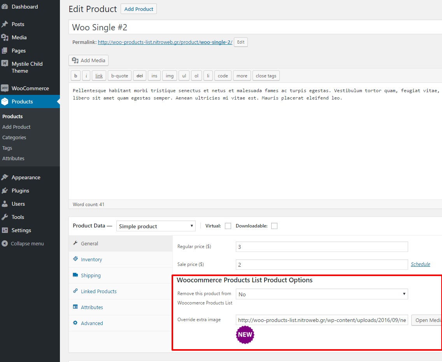The height and width of the screenshot is (362, 442).
Task: Click the Add Media camera icon
Action: tap(75, 60)
